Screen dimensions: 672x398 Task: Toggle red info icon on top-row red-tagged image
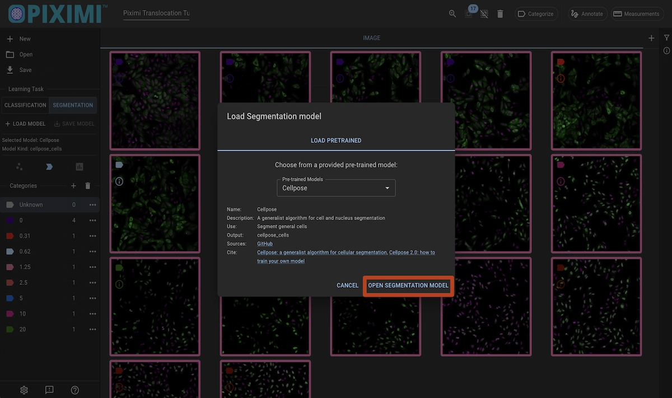pyautogui.click(x=561, y=78)
